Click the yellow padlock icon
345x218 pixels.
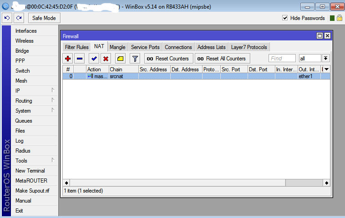tap(340, 18)
